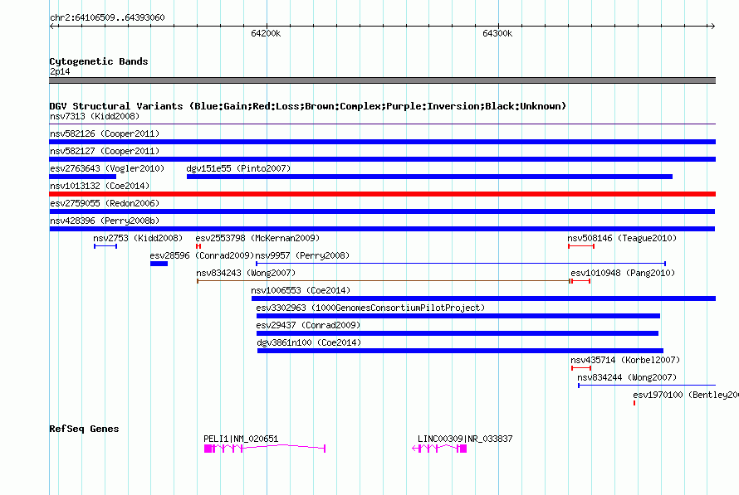The width and height of the screenshot is (739, 495).
Task: Open LINC00309|NR_033837 gene label
Action: click(465, 439)
